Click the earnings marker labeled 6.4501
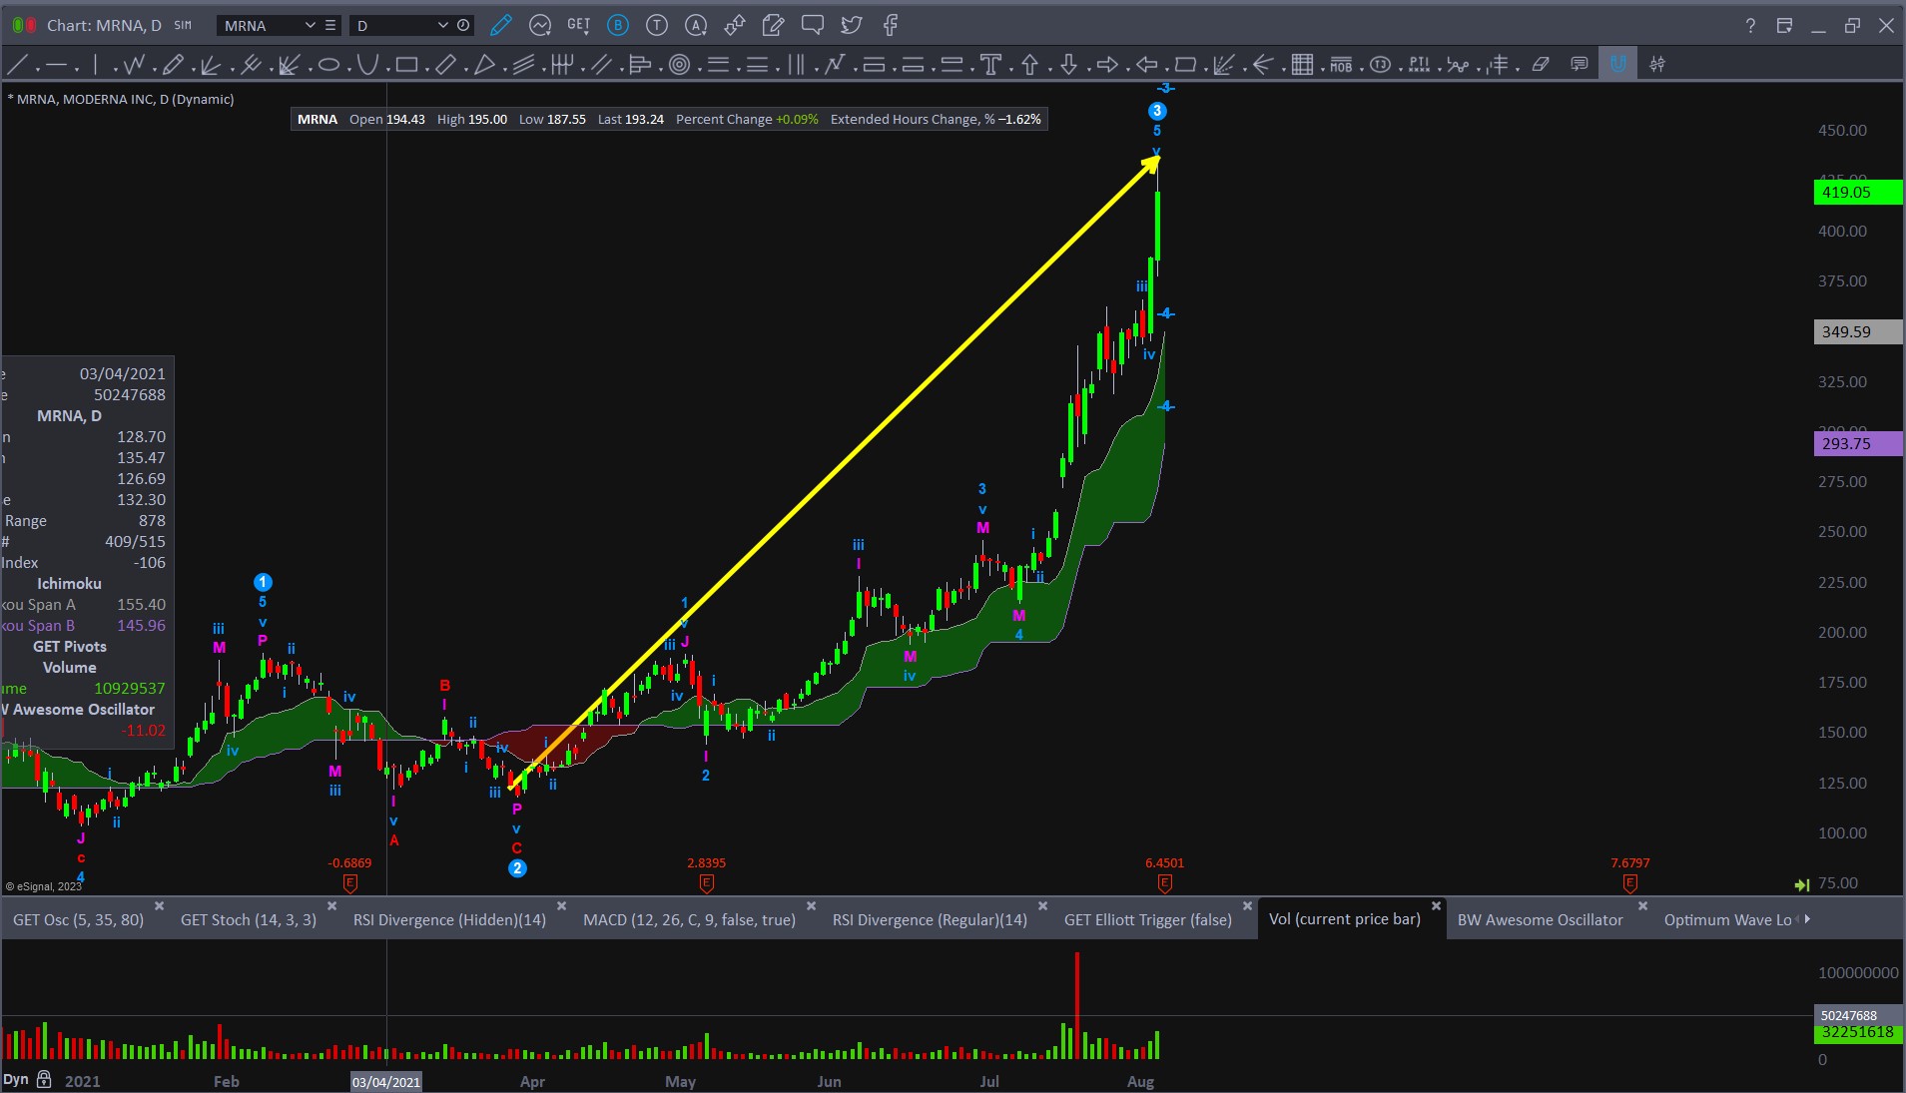Screen dimensions: 1906x1093 1164,883
